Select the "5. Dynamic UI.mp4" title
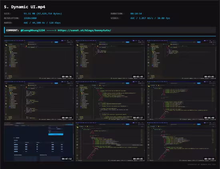The height and width of the screenshot is (169, 220). [24, 7]
